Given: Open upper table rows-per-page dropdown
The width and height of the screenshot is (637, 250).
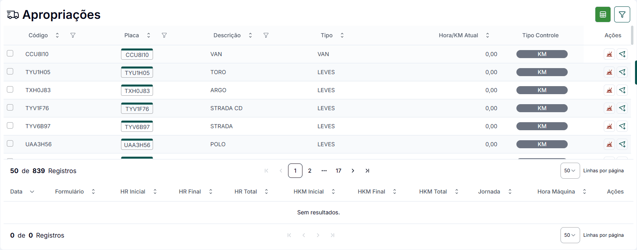Looking at the screenshot, I should pos(570,171).
